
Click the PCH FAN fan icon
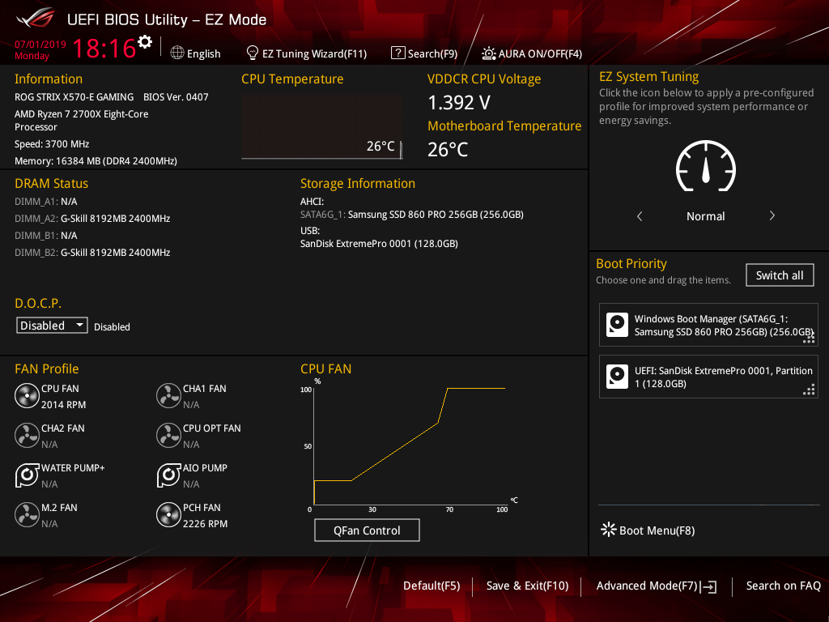point(168,514)
